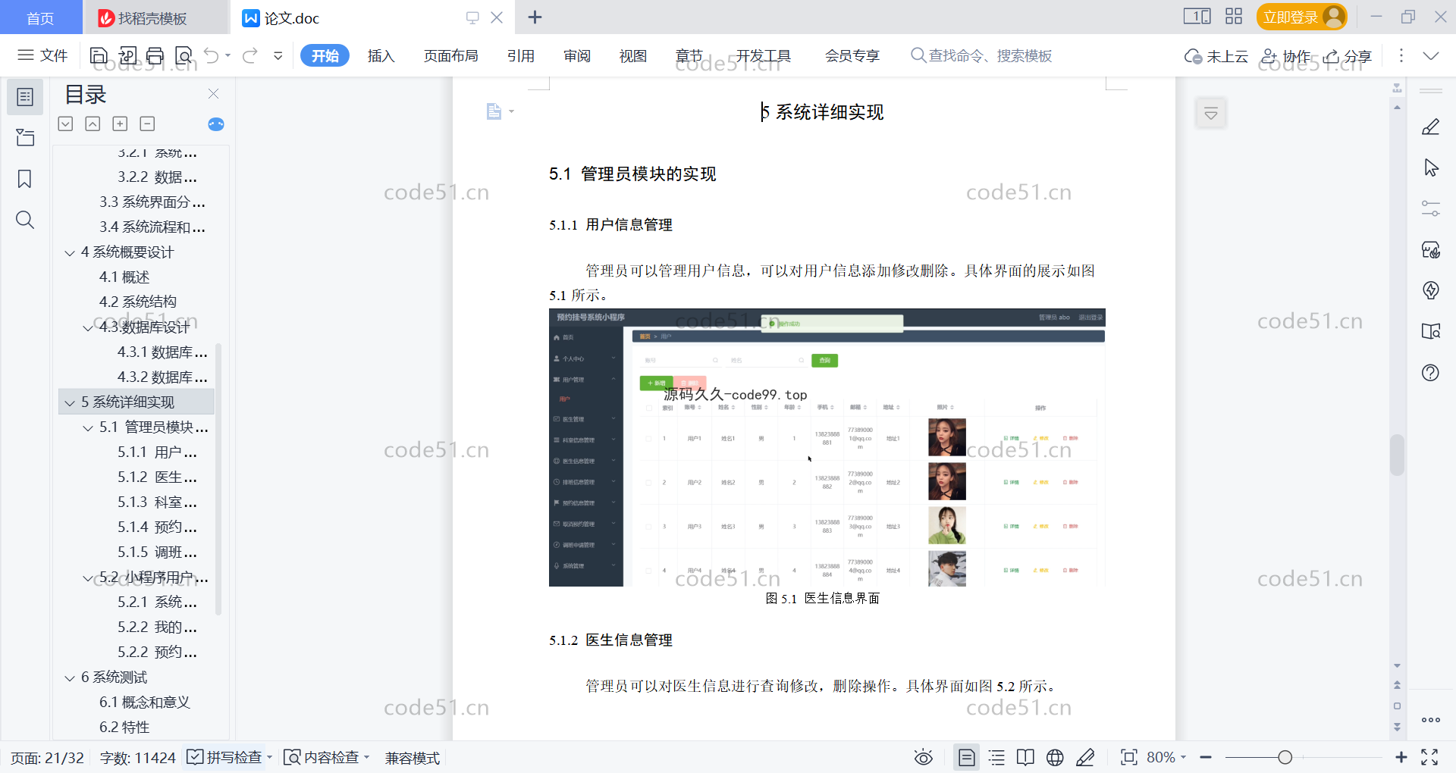Click the embedded 图 5.1 screenshot image
The height and width of the screenshot is (773, 1456).
tap(827, 447)
